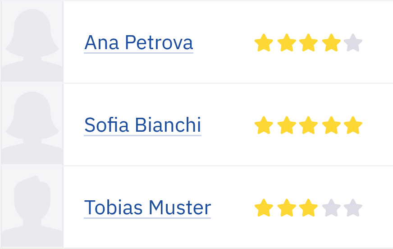Select first star in Sofia Bianchi's rating

pos(264,125)
